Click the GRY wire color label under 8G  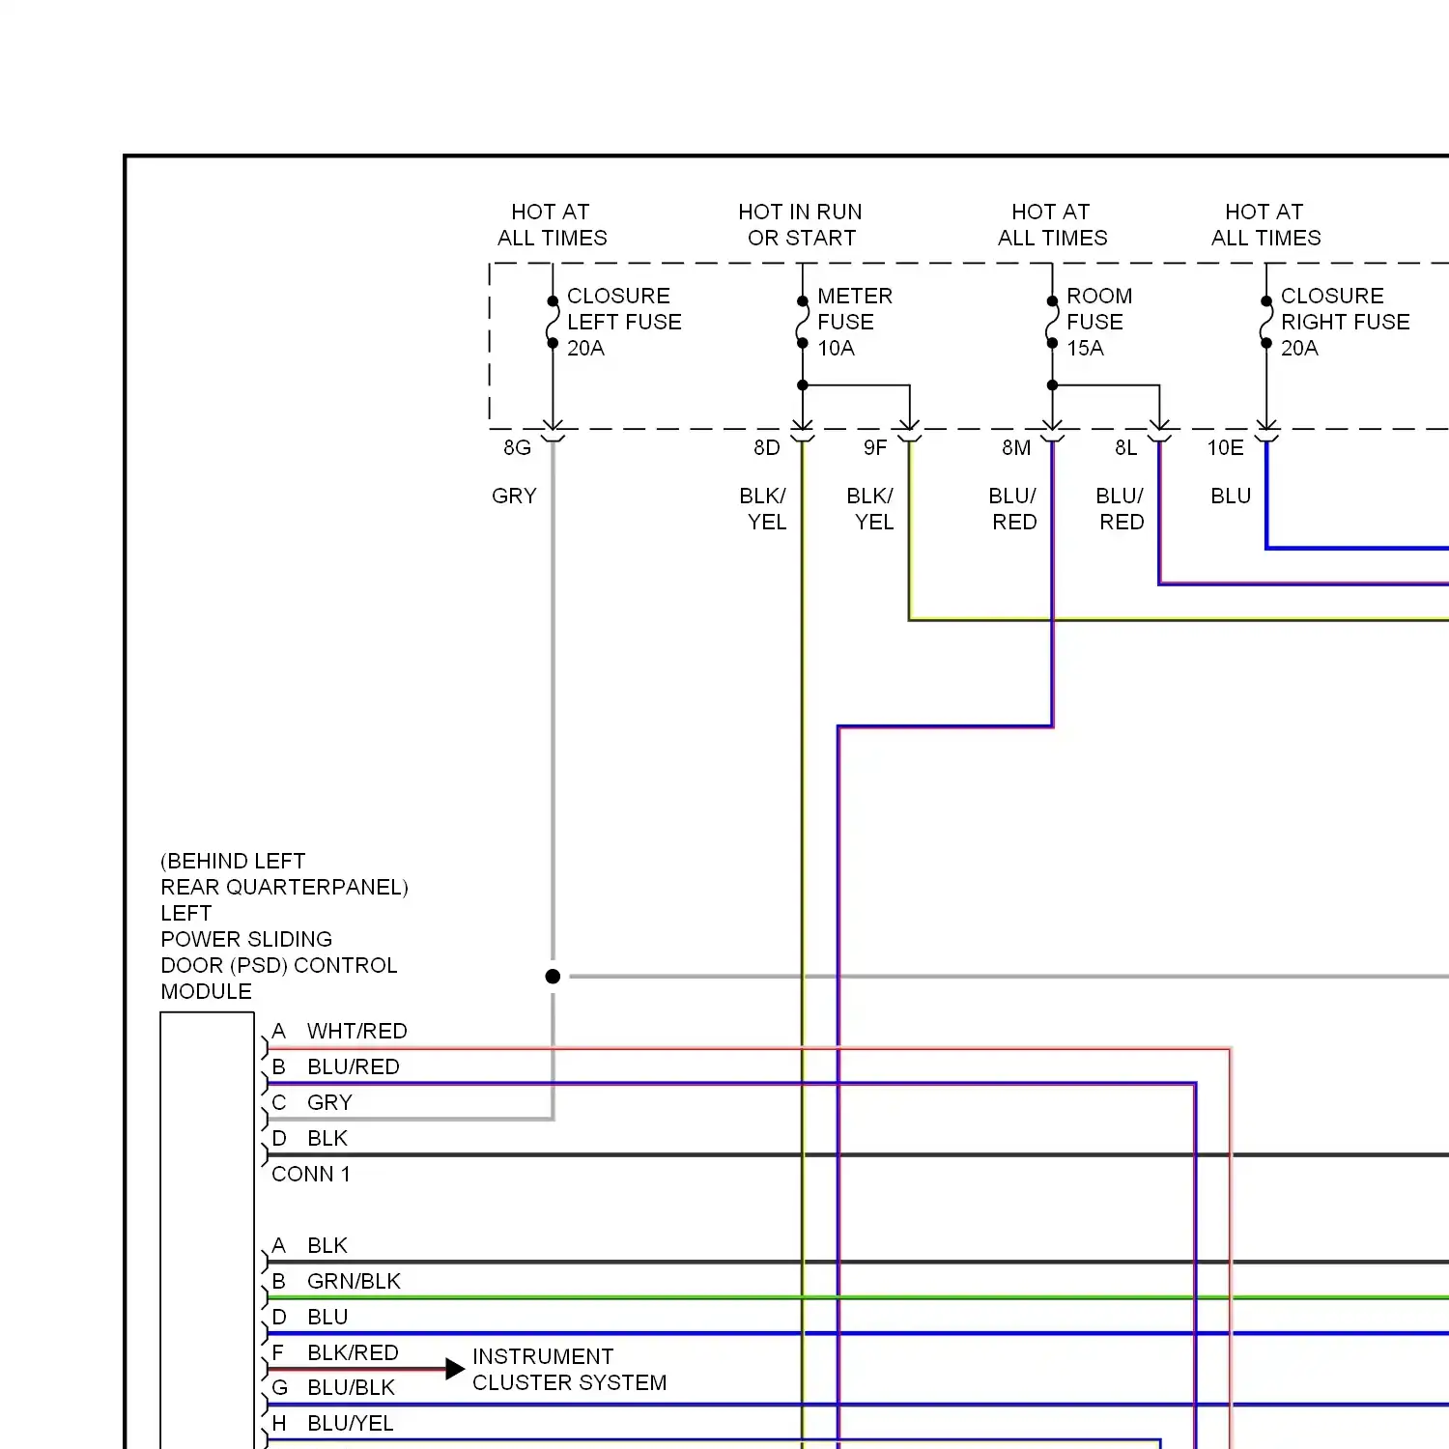point(514,496)
